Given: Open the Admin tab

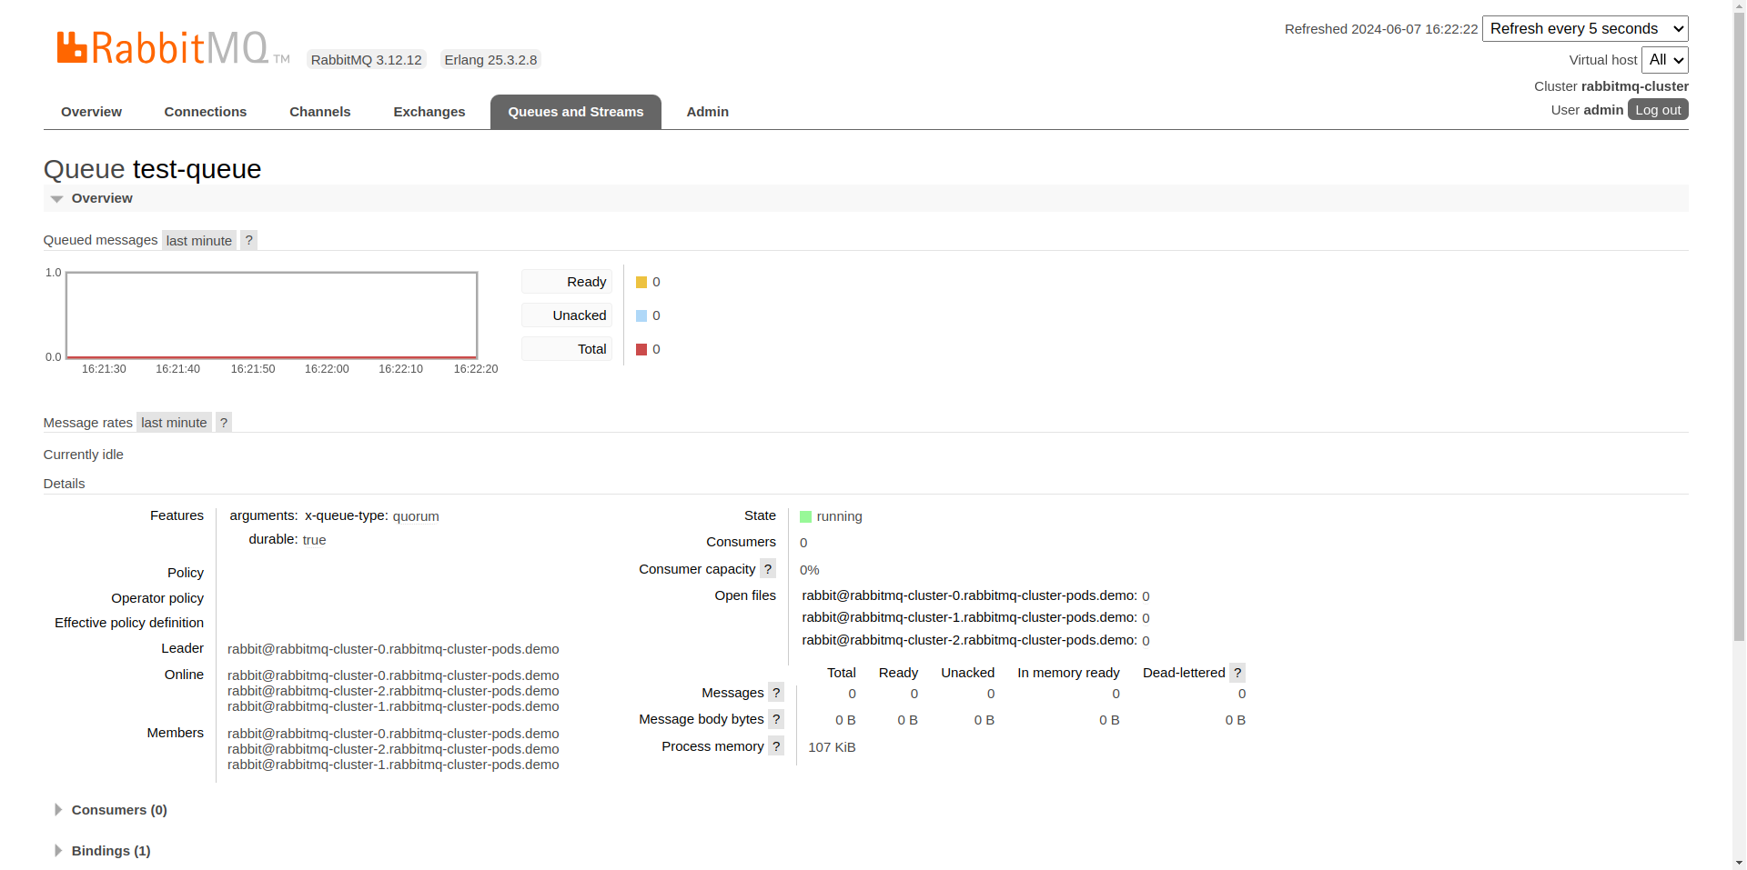Looking at the screenshot, I should pos(707,112).
